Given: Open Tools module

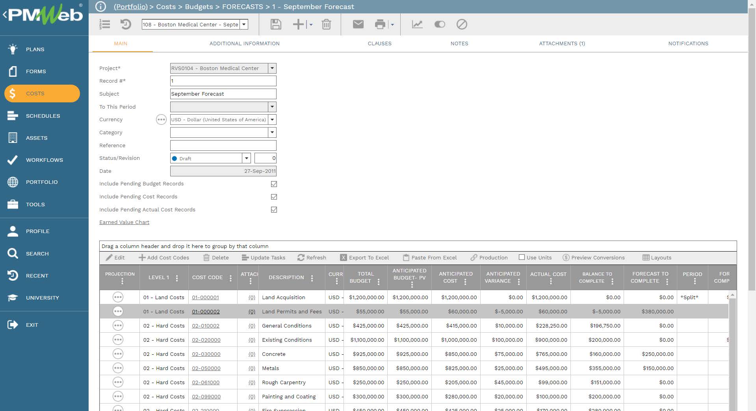Looking at the screenshot, I should pos(35,204).
